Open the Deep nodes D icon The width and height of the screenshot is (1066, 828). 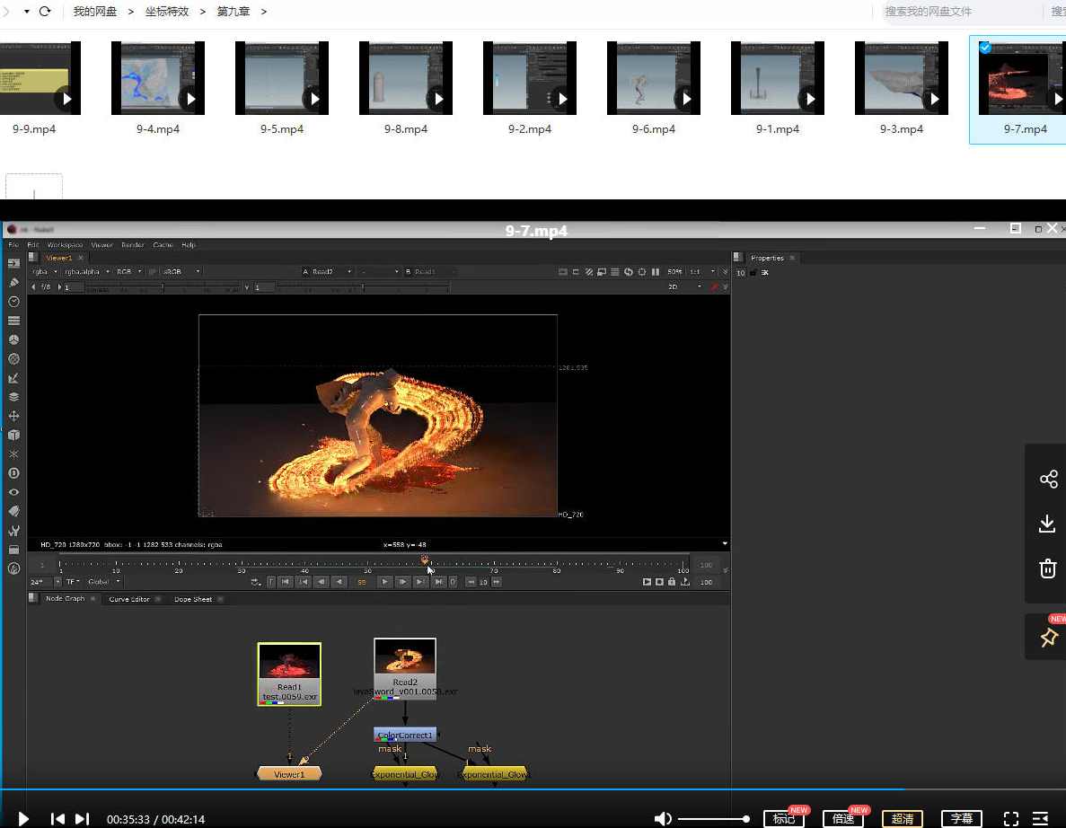coord(13,473)
